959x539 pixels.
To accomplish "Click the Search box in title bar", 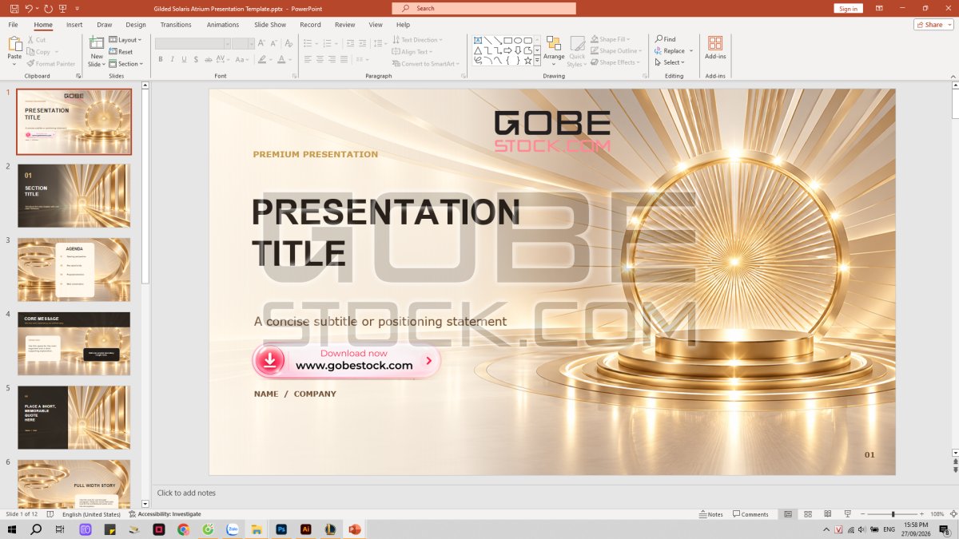I will [x=483, y=8].
